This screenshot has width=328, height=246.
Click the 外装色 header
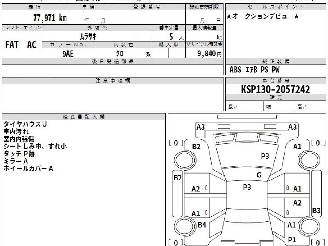coord(97,28)
